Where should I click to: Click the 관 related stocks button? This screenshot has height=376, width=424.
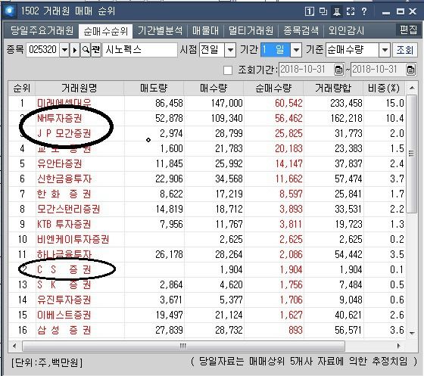(95, 50)
